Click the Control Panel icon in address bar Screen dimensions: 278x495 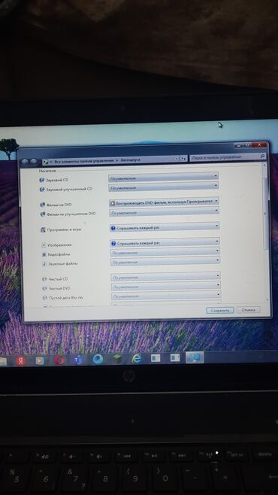click(x=46, y=161)
